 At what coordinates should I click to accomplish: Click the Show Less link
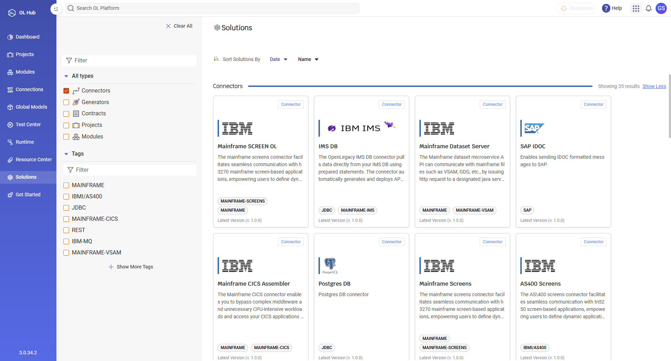pos(654,86)
